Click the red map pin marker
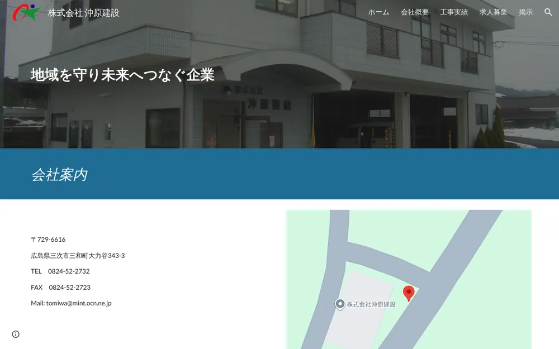The image size is (559, 349). click(x=409, y=294)
